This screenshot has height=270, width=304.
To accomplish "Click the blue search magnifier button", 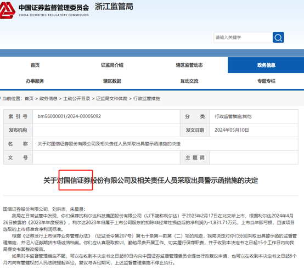I will 278,37.
